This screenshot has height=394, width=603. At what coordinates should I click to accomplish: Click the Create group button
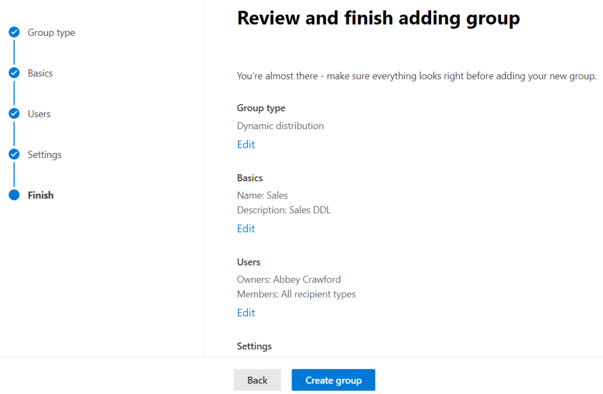pos(333,380)
